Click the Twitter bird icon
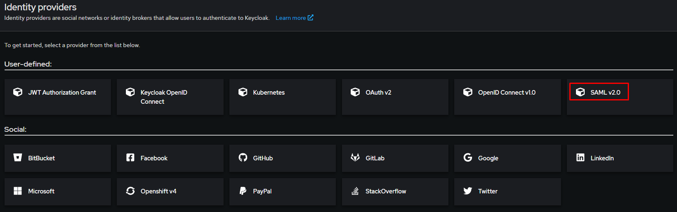The height and width of the screenshot is (212, 677). 468,191
